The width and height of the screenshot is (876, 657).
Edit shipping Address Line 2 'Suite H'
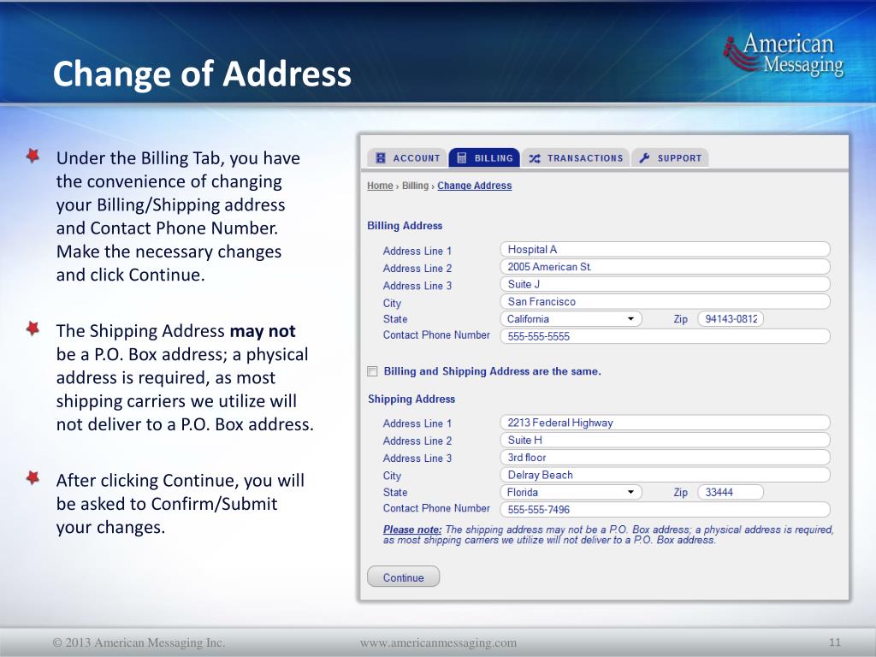point(665,441)
